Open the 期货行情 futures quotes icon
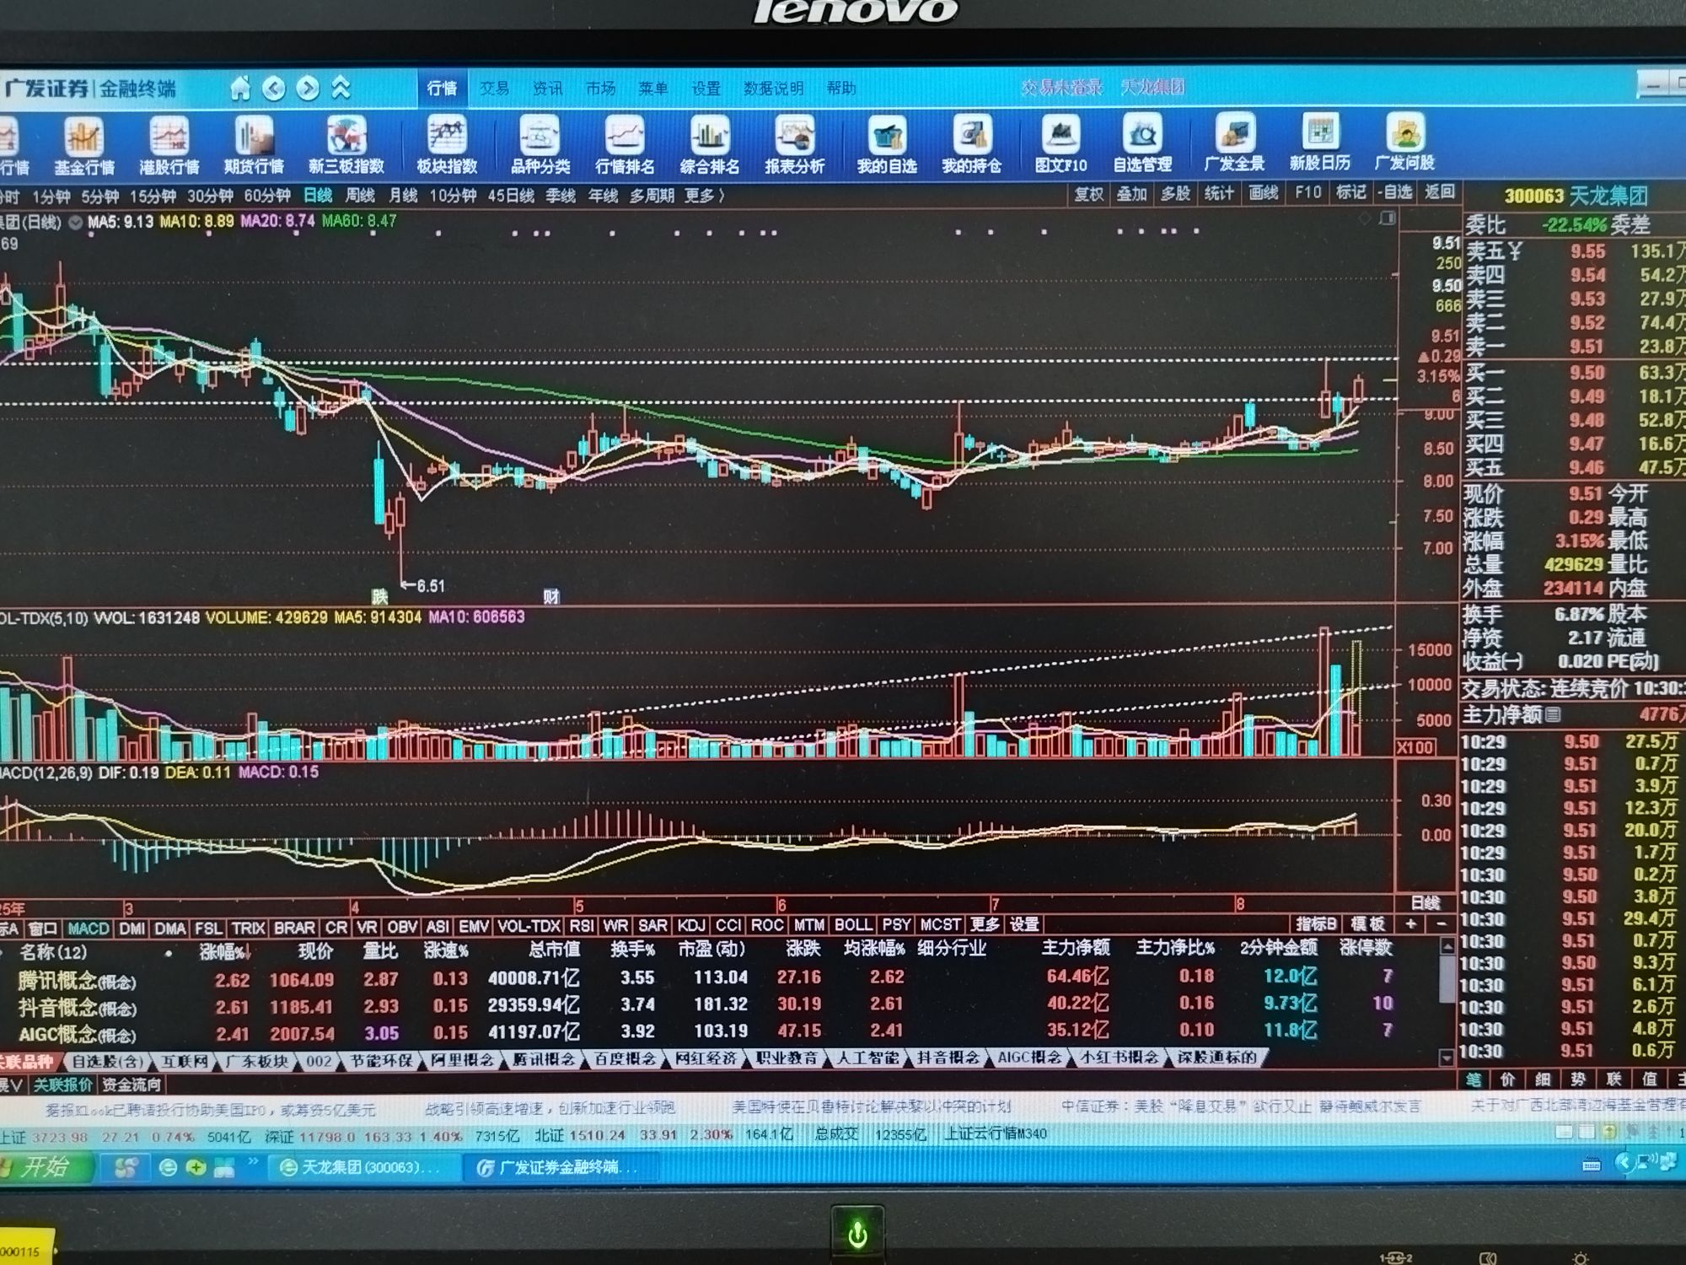The width and height of the screenshot is (1686, 1265). click(x=254, y=147)
